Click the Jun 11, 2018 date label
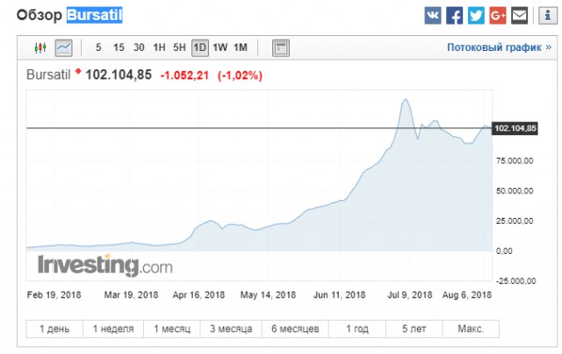 coord(340,295)
